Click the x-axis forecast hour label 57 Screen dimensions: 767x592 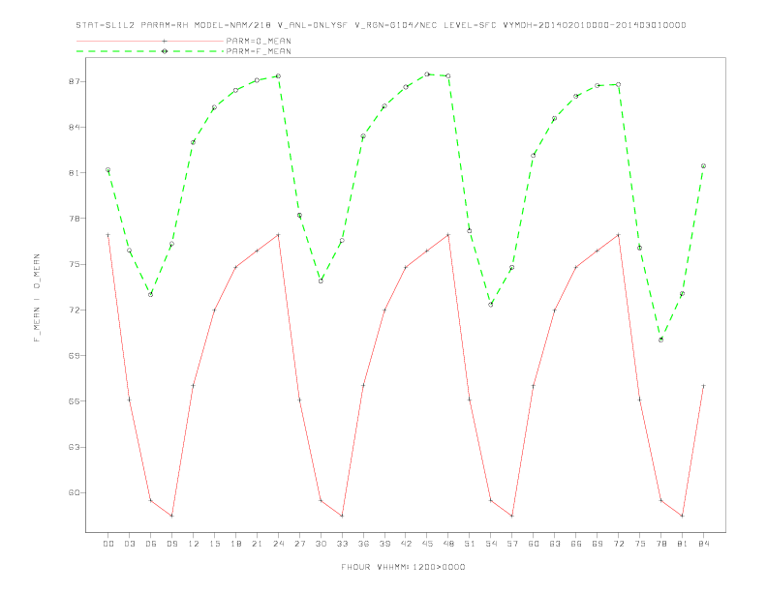coord(512,544)
